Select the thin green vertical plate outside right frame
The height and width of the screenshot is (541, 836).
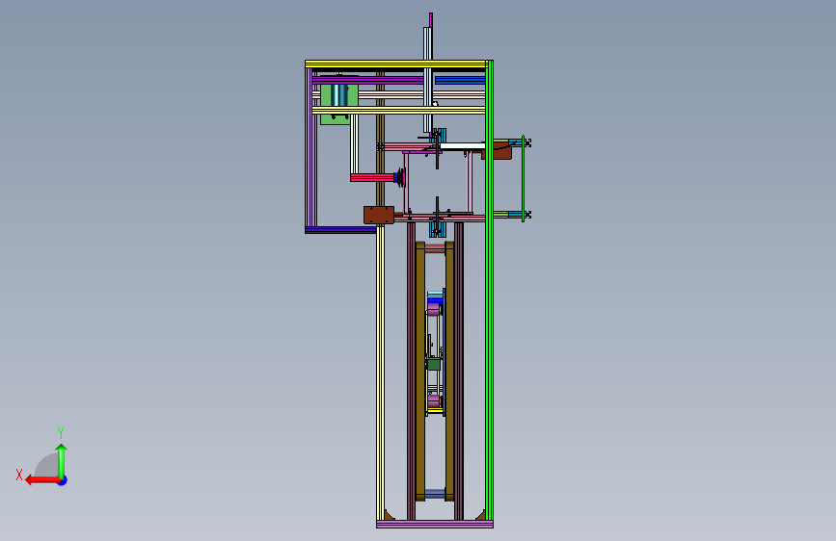click(x=523, y=178)
